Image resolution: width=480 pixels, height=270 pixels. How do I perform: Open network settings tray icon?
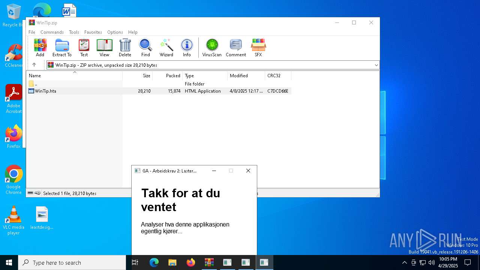(x=423, y=262)
